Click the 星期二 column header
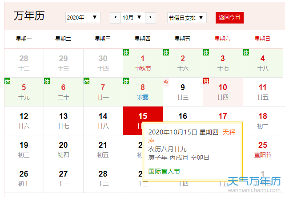Image resolution: width=285 pixels, height=197 pixels. (x=63, y=39)
